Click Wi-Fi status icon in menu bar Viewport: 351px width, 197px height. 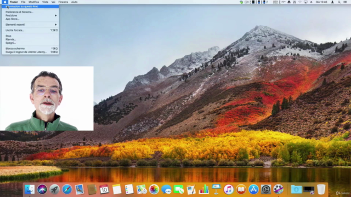pos(300,2)
